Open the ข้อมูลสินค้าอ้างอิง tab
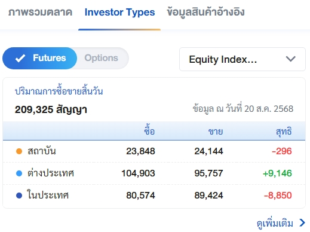 (205, 13)
